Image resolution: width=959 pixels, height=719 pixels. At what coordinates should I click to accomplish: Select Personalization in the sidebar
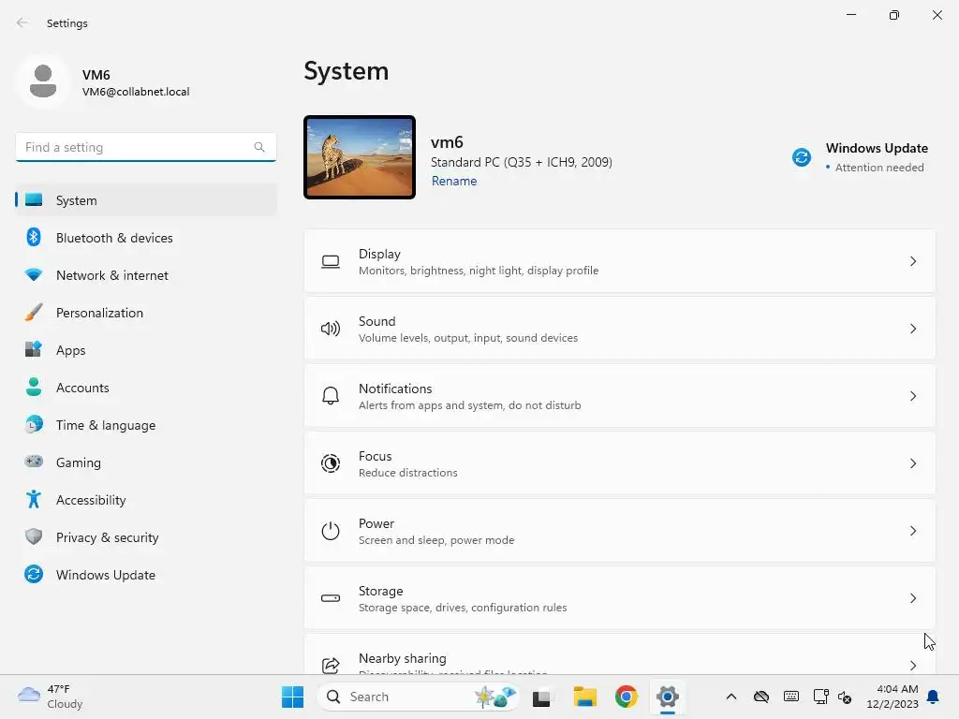pos(145,313)
